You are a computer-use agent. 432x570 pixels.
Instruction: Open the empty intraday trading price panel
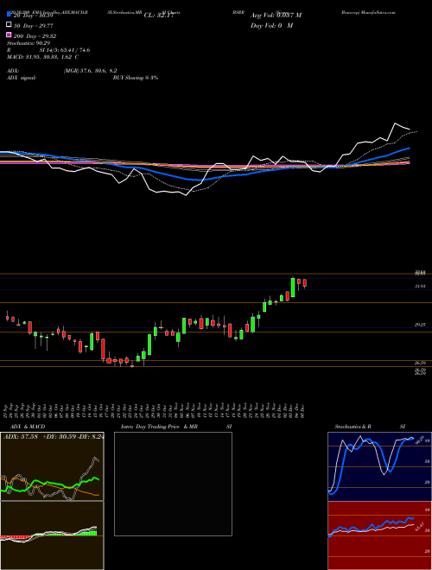[x=173, y=484]
